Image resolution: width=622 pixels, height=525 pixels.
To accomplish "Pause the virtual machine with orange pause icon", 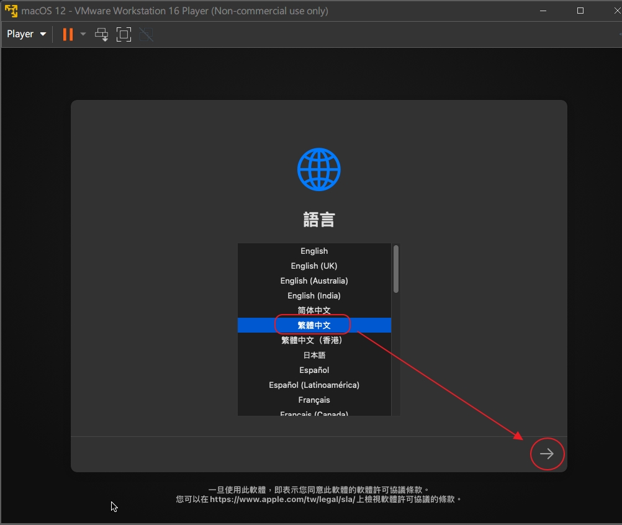I will [68, 35].
